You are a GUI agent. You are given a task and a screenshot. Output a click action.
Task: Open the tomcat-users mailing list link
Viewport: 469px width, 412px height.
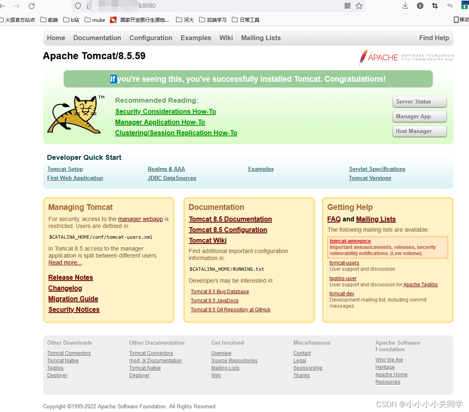tap(344, 263)
